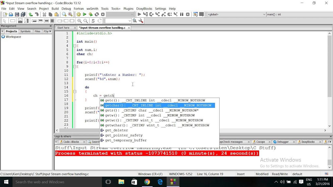Collapse the do-block fold at line 15
The width and height of the screenshot is (333, 187).
point(75,91)
